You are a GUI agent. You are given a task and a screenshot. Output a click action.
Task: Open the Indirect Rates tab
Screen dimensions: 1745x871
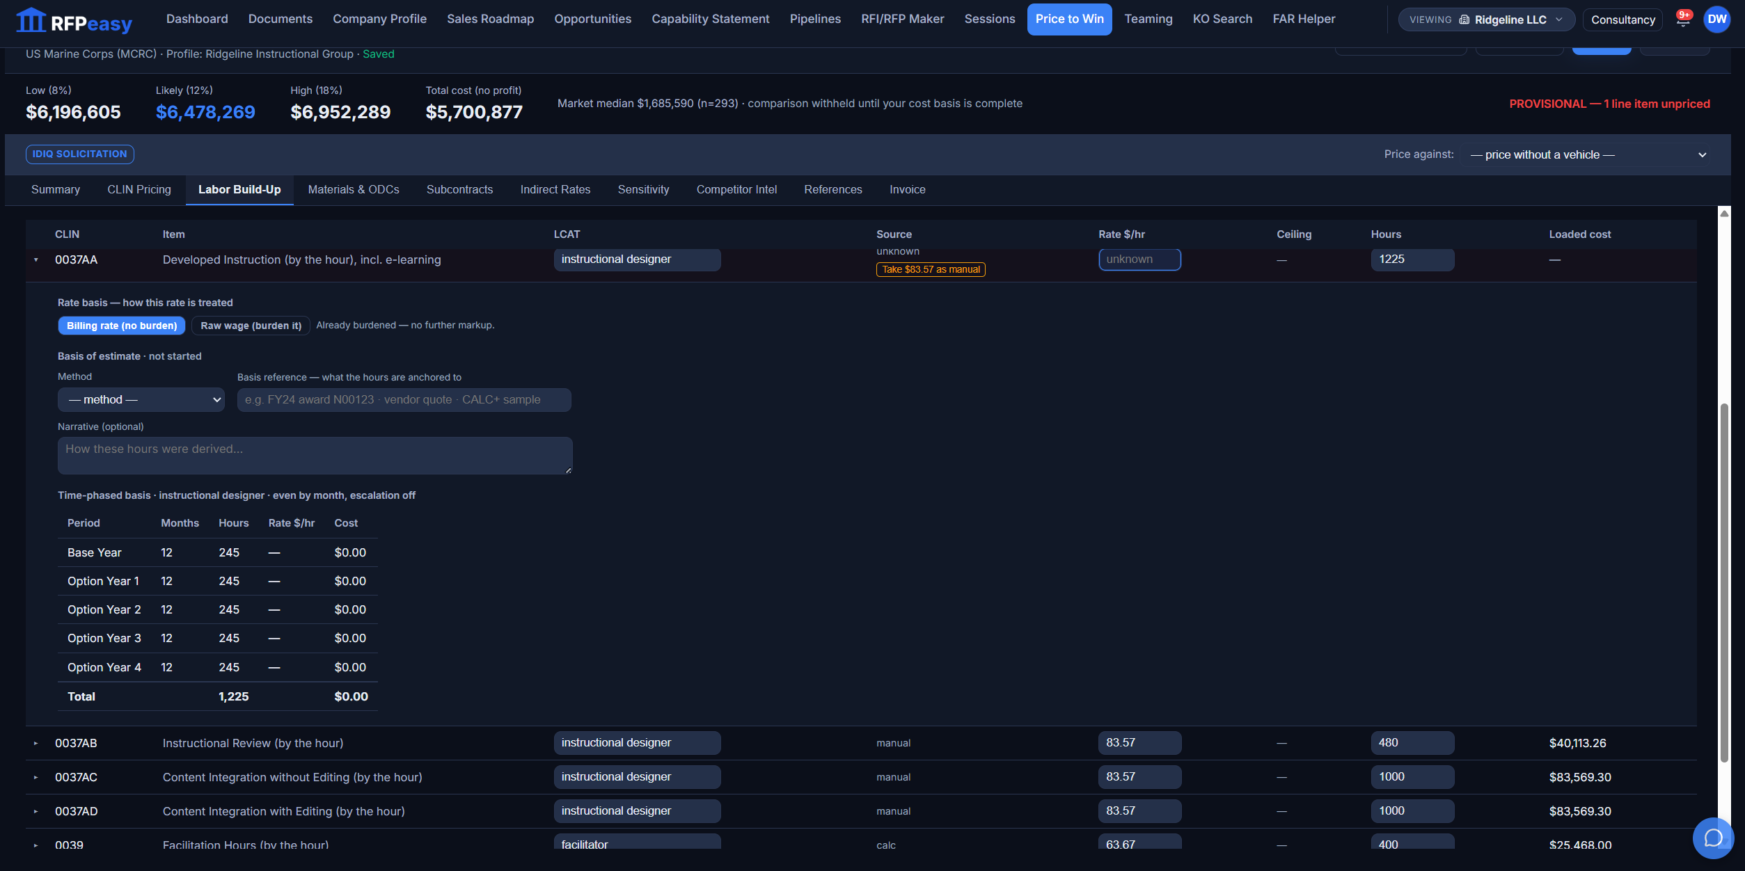[x=555, y=189]
